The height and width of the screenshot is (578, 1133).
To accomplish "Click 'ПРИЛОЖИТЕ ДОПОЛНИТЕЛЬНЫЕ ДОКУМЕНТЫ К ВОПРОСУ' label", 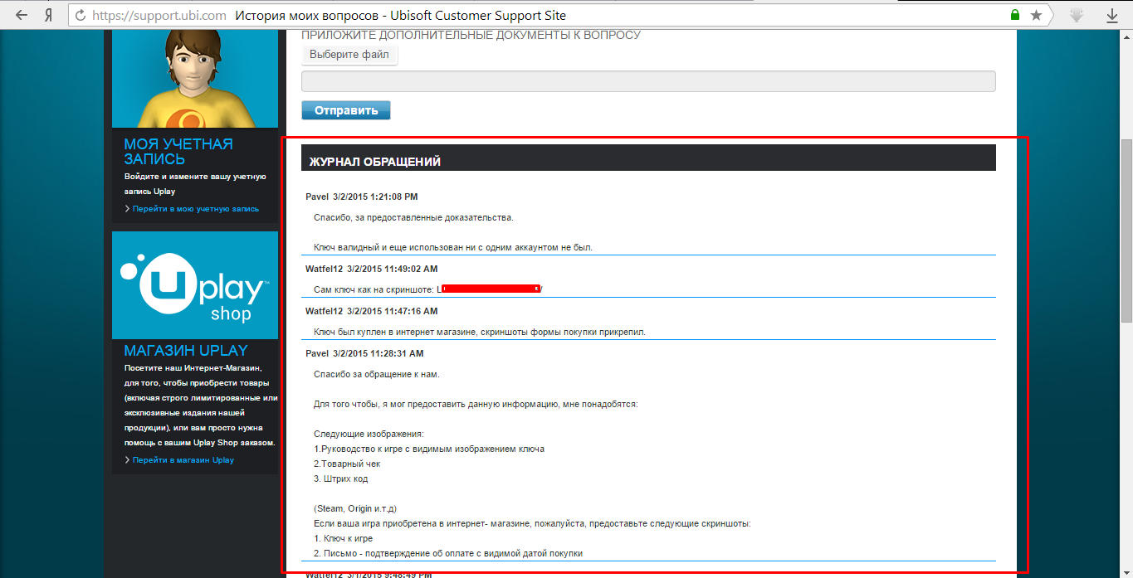I will (471, 35).
